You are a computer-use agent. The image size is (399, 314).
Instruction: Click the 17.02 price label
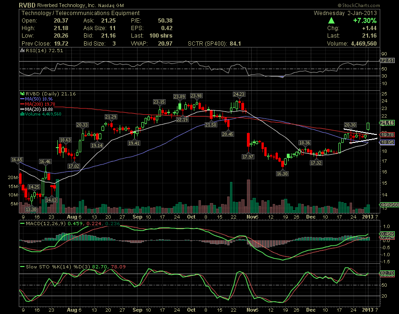[74, 166]
